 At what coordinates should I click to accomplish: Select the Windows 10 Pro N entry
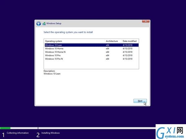[x=91, y=59]
